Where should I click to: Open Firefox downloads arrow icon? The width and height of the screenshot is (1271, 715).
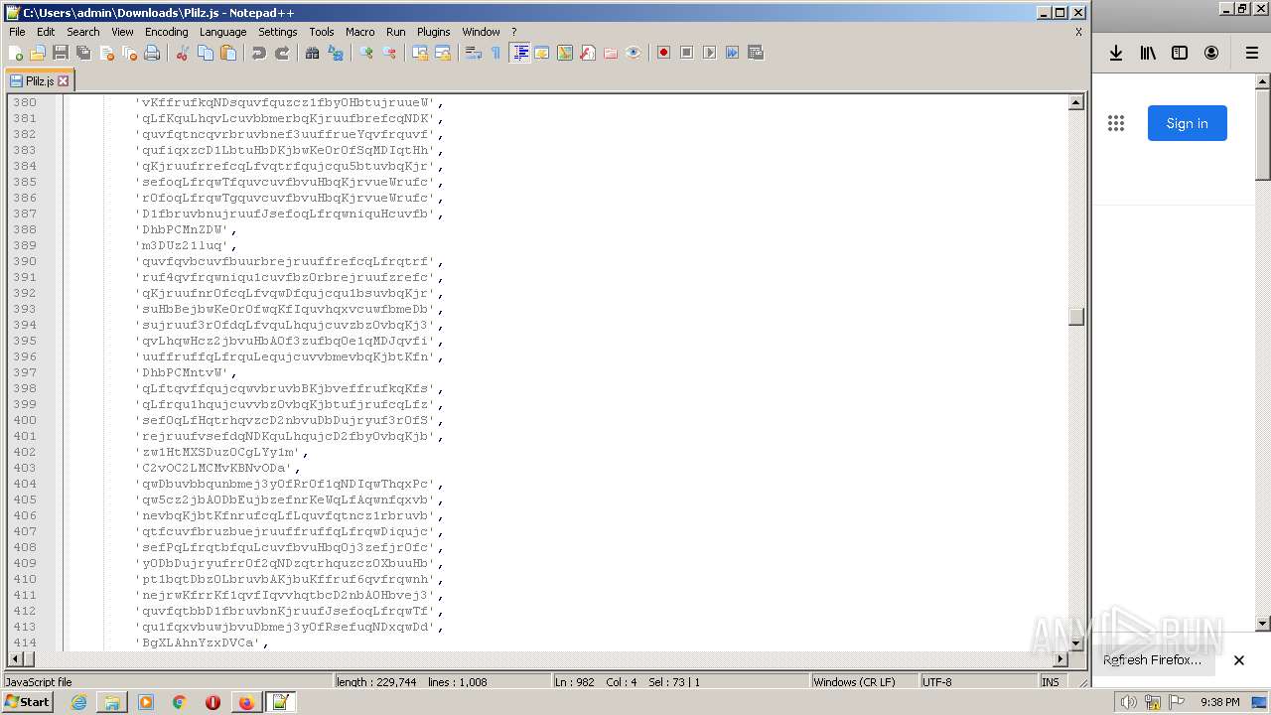(1116, 53)
